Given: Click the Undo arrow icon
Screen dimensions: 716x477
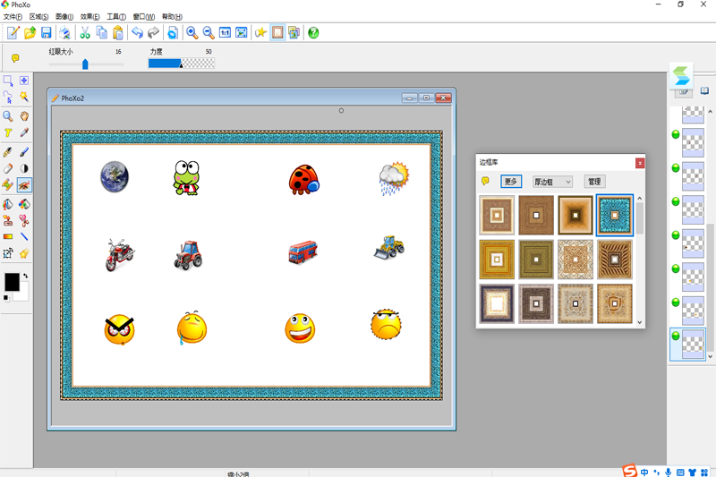Looking at the screenshot, I should click(137, 33).
